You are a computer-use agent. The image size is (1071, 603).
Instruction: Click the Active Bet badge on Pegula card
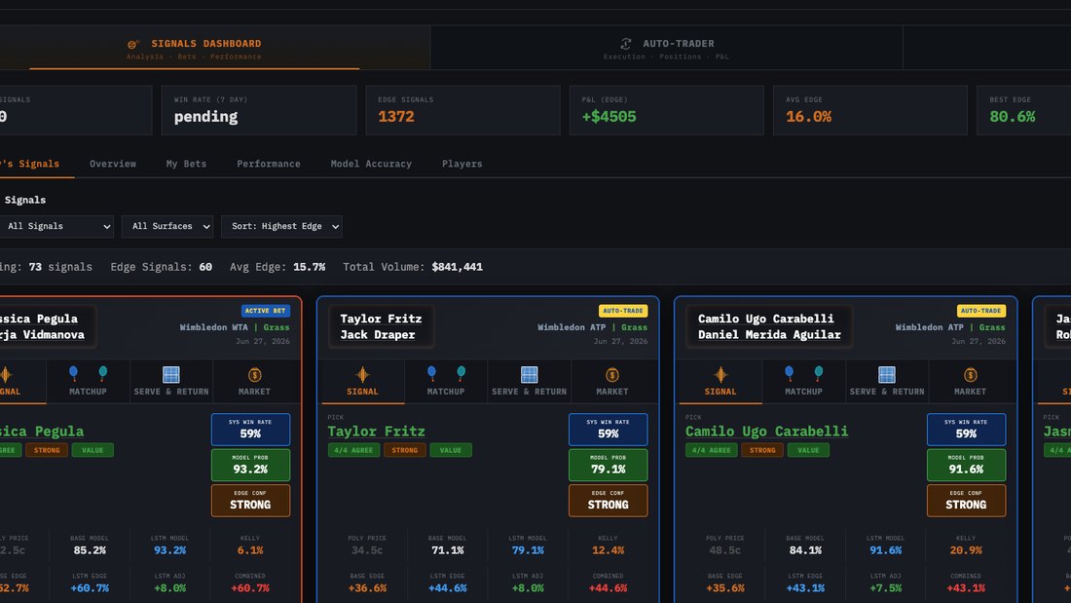(x=266, y=311)
